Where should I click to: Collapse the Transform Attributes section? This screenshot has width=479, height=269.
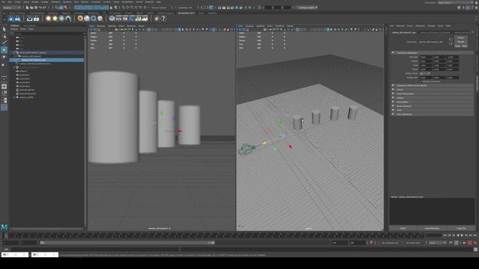click(433, 53)
